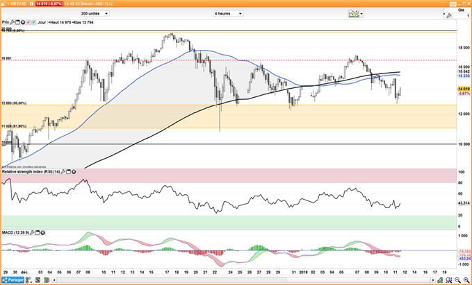
Task: Expand the indicators dropdown arrow
Action: [361, 14]
